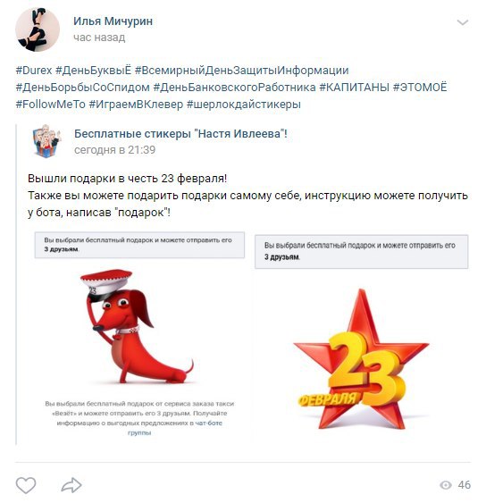Share the post using the arrow icon
Viewport: 486px width, 503px height.
(71, 485)
